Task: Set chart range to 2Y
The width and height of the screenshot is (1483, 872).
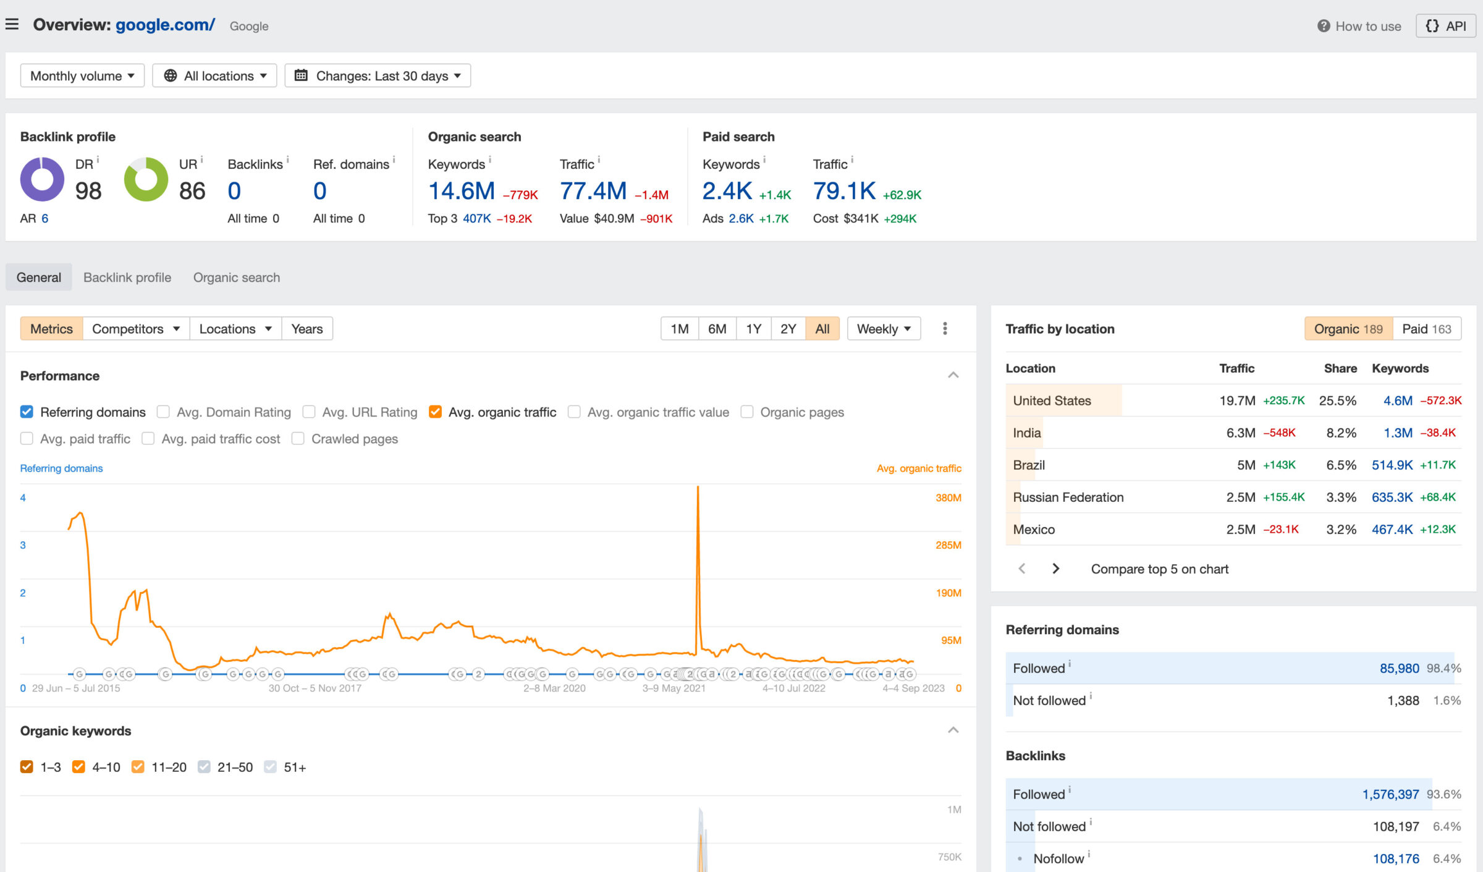Action: point(788,328)
